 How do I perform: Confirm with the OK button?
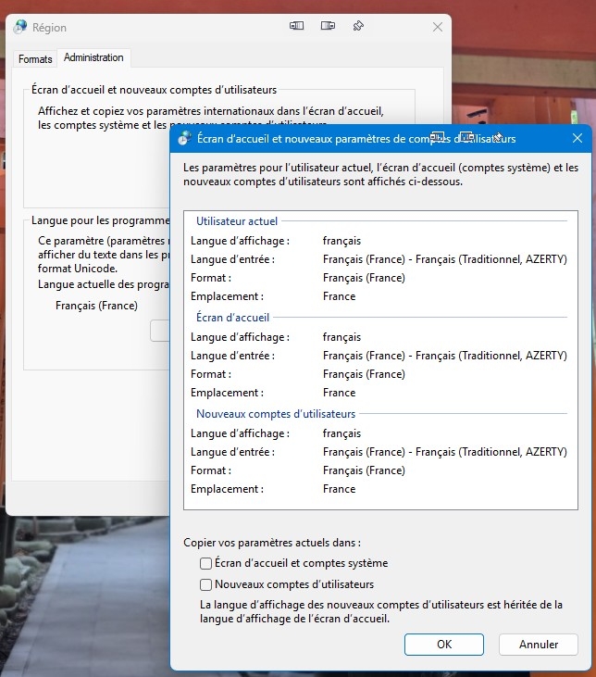coord(444,645)
